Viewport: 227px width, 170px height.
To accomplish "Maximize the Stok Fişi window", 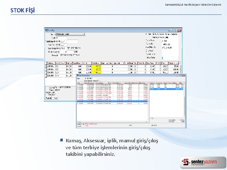I will (175, 30).
